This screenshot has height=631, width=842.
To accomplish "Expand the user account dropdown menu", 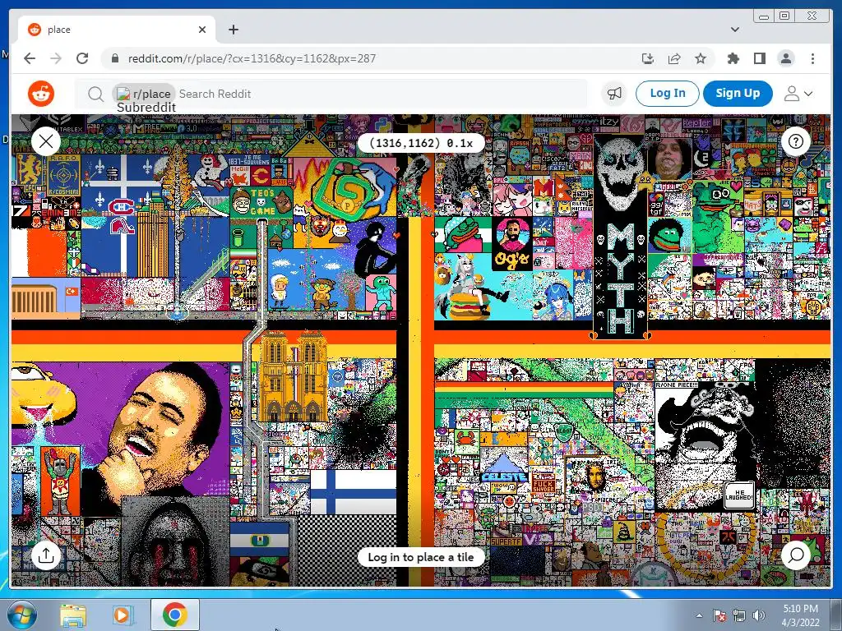I will [x=798, y=94].
